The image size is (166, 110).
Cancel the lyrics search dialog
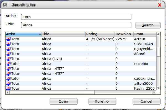(x=147, y=101)
